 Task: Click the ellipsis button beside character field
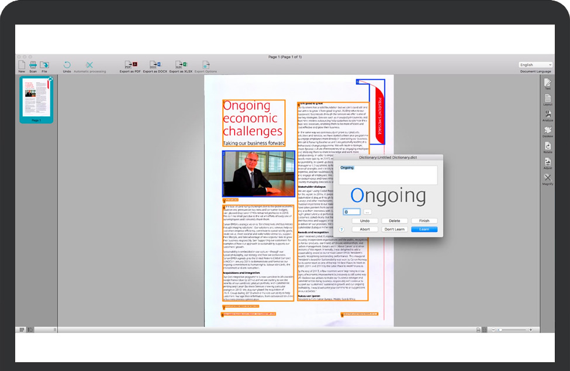[x=367, y=212]
